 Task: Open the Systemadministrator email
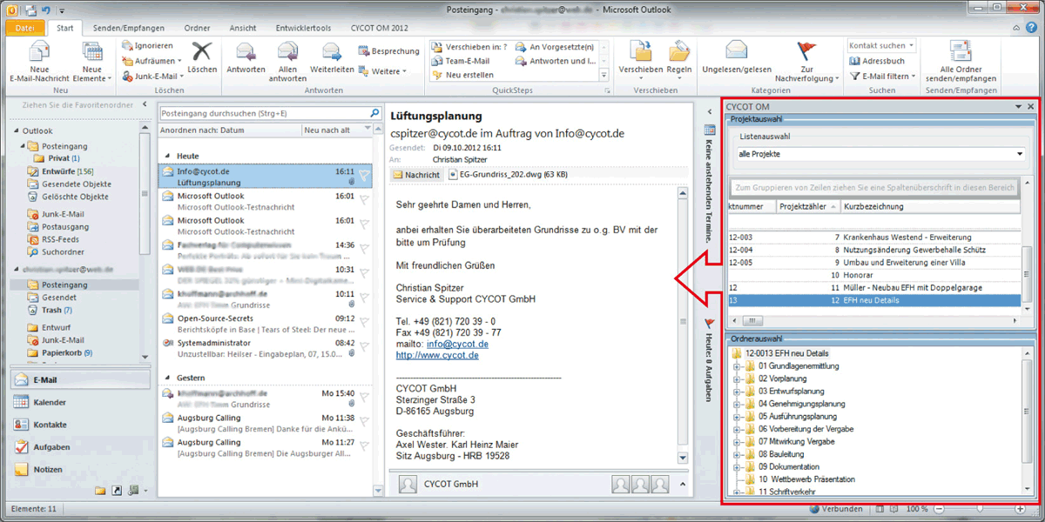pyautogui.click(x=266, y=349)
